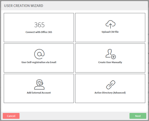The height and width of the screenshot is (121, 149).
Task: Click the add-user person plus icon
Action: point(111,54)
